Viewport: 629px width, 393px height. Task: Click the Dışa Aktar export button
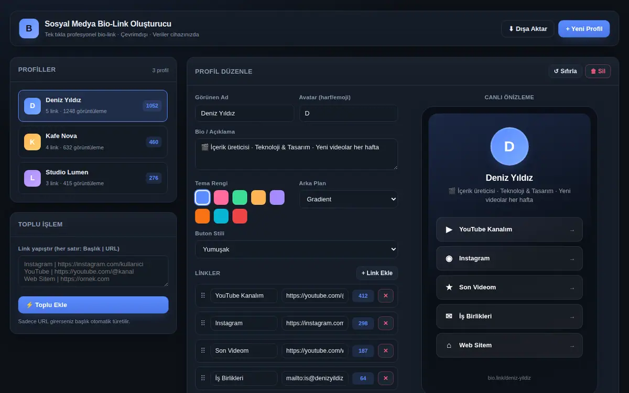coord(527,29)
